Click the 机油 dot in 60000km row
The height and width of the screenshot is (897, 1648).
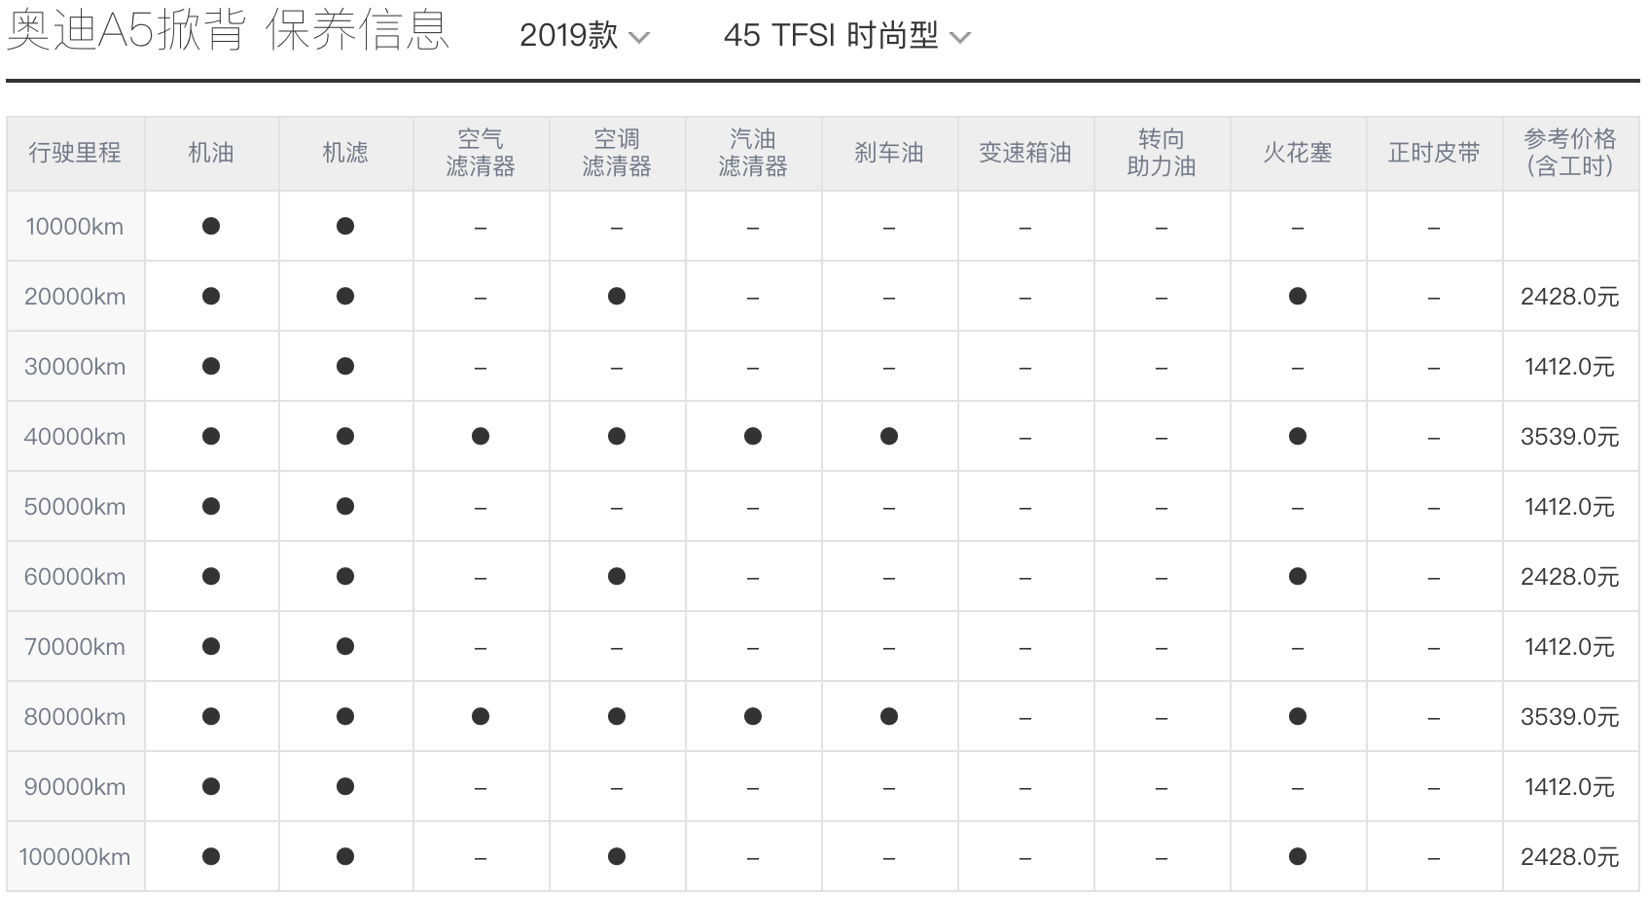click(x=211, y=577)
